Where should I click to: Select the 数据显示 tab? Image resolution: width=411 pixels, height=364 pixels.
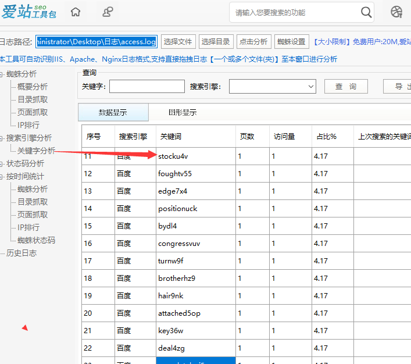pyautogui.click(x=113, y=112)
